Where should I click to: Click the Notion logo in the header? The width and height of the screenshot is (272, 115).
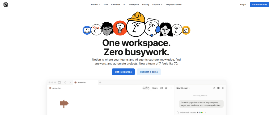[6, 4]
